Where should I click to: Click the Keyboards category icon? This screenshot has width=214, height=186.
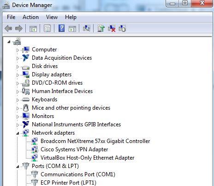(x=26, y=99)
